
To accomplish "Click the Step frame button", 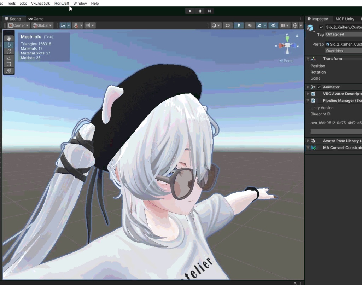I will [209, 11].
